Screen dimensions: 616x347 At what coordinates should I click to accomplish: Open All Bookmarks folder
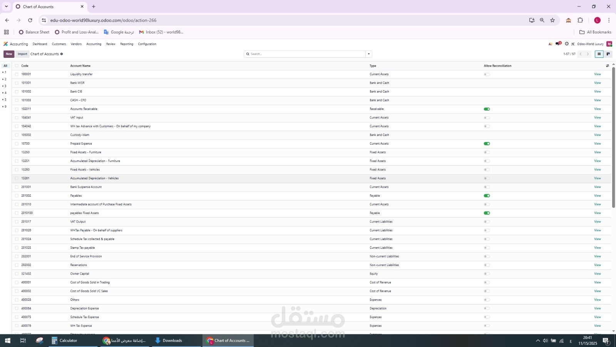point(595,32)
